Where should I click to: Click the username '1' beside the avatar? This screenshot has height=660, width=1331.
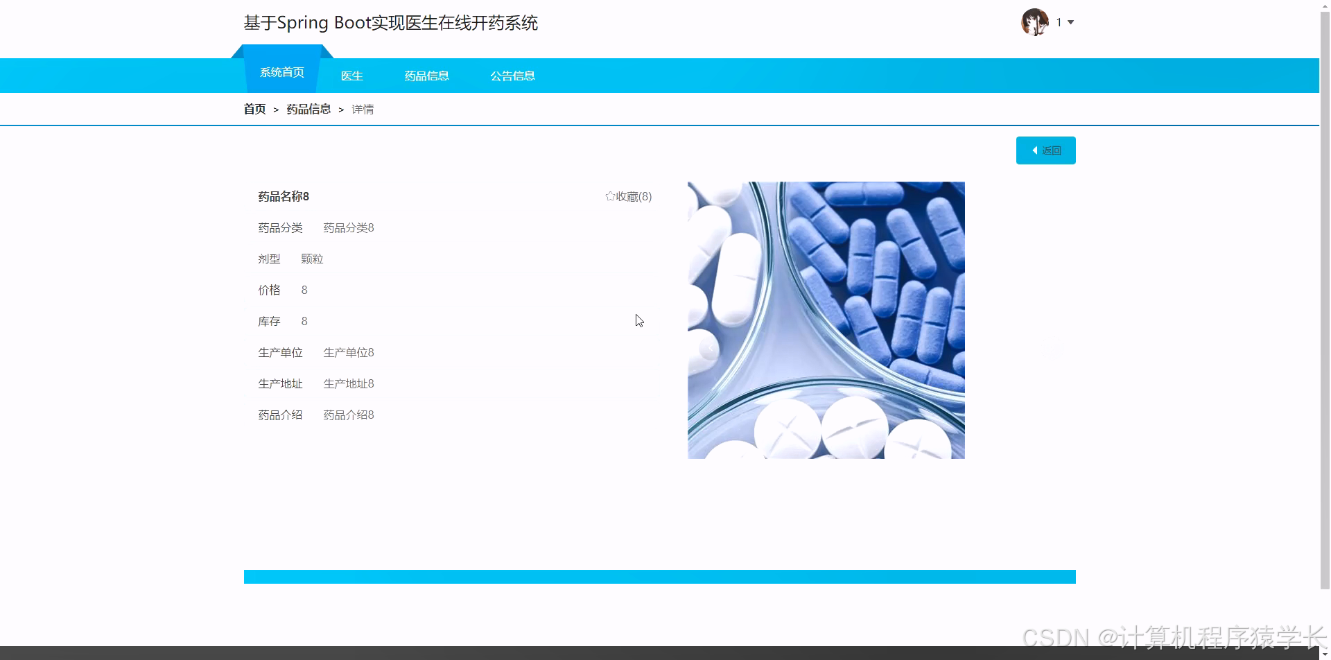1059,21
